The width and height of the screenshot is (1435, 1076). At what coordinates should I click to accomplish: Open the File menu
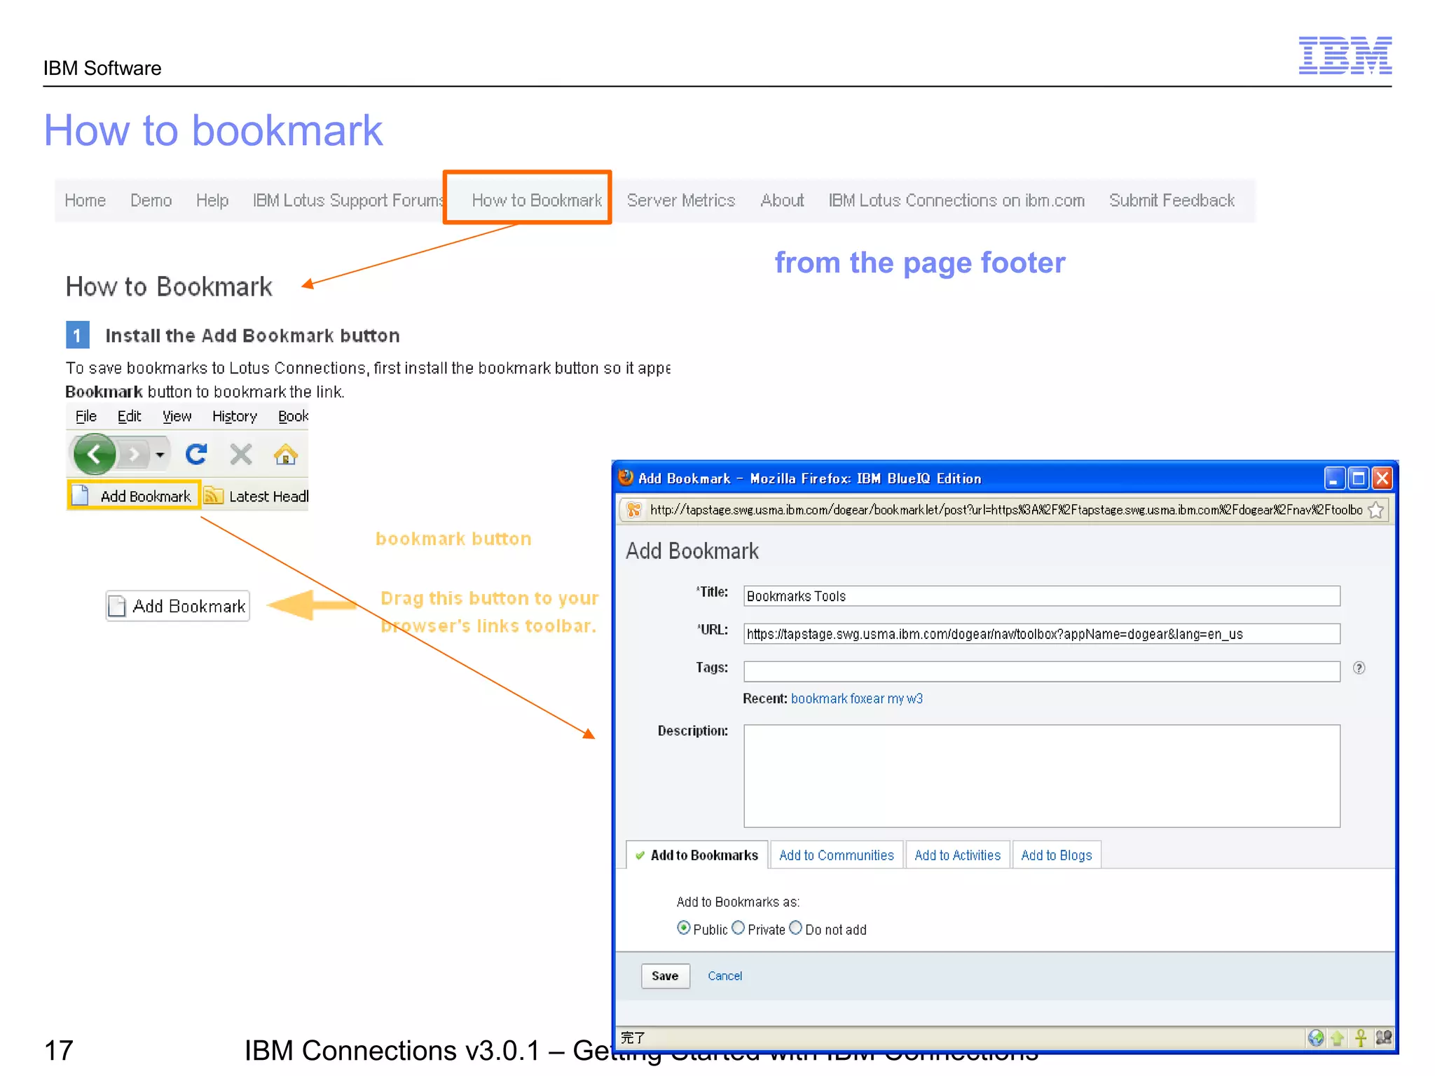point(86,416)
